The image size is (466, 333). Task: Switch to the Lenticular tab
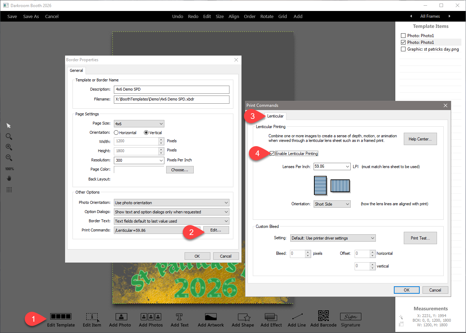pos(275,116)
